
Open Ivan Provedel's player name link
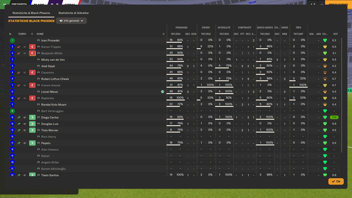[x=50, y=40]
